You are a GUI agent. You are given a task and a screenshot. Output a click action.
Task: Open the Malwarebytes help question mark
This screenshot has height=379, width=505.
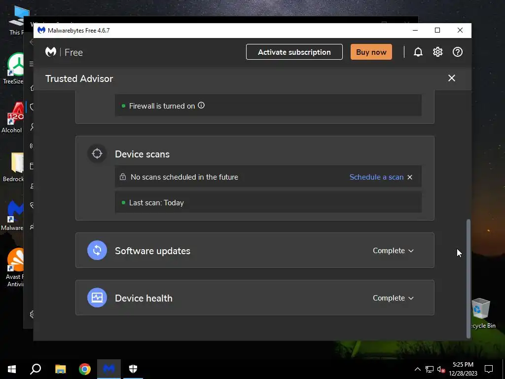click(457, 52)
